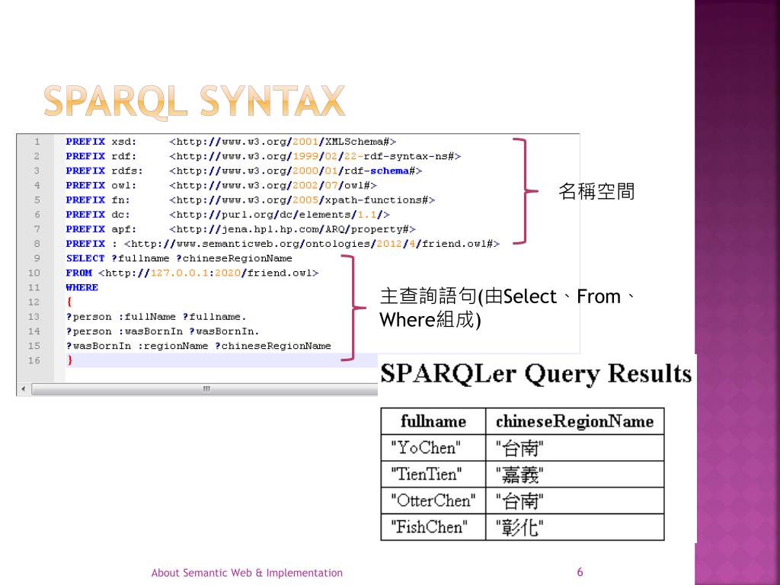The image size is (780, 585).
Task: Click the "?person :fullName ?fullname." line
Action: (156, 316)
